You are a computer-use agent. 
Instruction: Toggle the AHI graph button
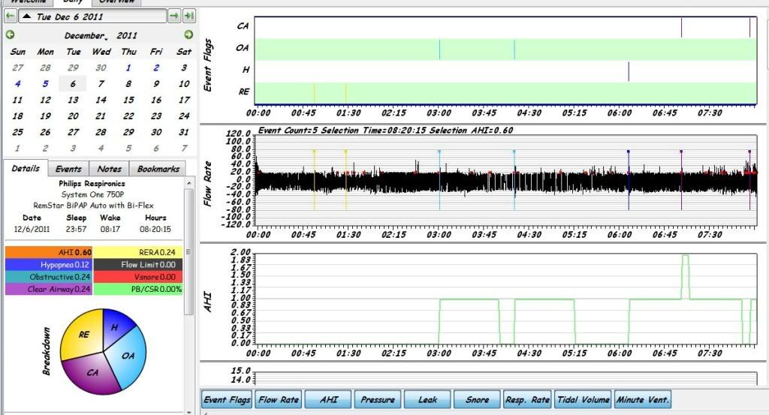tap(329, 399)
